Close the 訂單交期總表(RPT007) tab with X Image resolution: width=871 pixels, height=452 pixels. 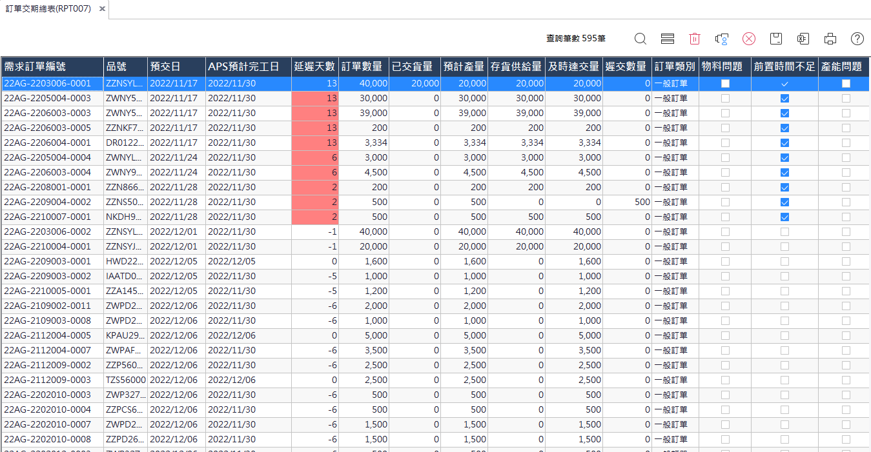(103, 9)
